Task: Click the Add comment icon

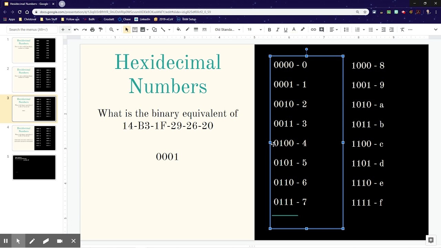Action: point(321,30)
